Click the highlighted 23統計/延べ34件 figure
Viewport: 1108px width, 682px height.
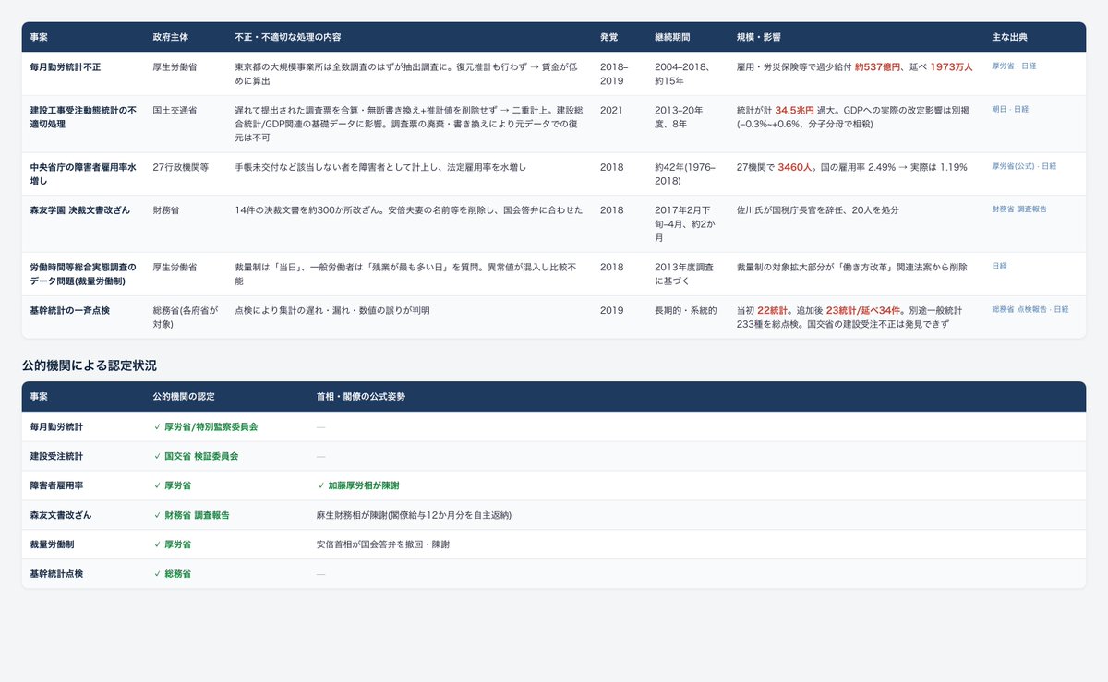(x=861, y=310)
